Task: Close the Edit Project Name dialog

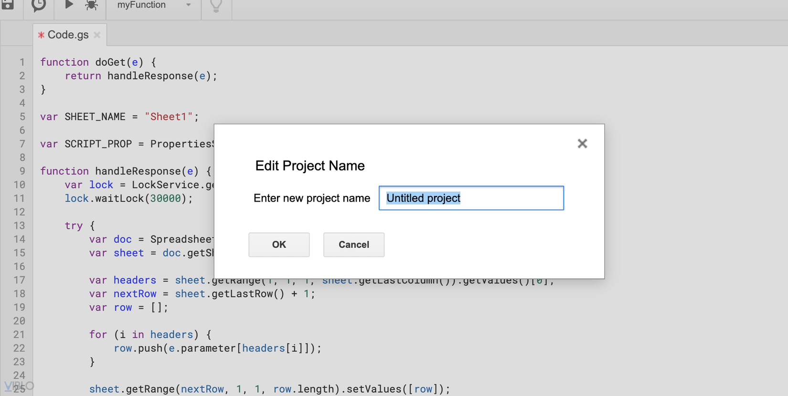Action: point(582,144)
